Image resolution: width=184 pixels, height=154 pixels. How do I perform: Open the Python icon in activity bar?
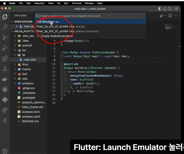pos(5,100)
